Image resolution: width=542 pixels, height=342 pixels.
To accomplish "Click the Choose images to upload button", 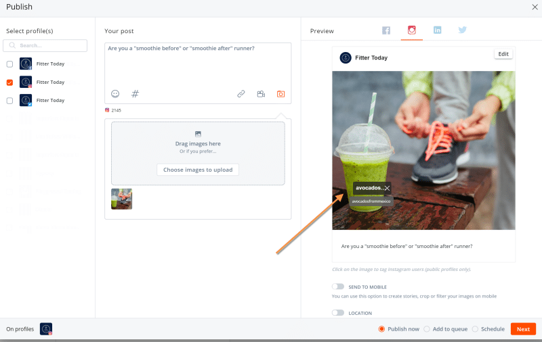I will [x=198, y=170].
